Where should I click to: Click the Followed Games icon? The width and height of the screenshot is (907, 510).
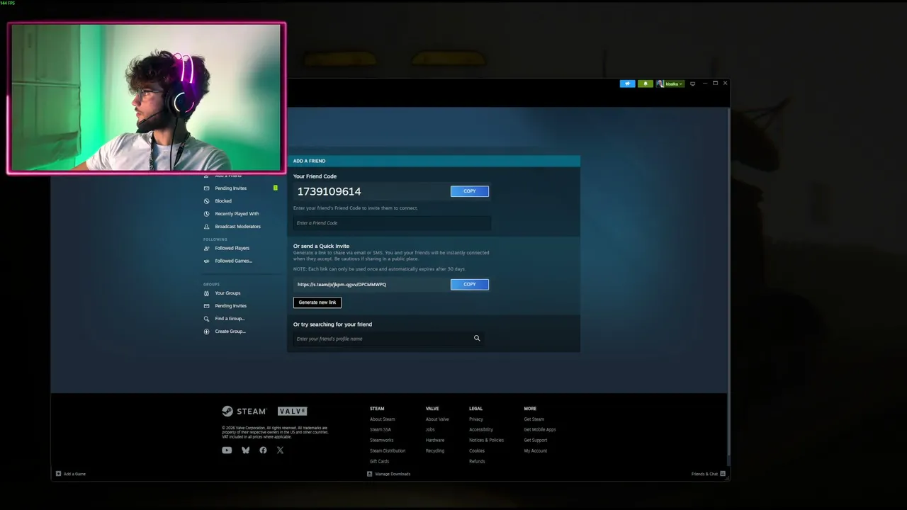207,261
